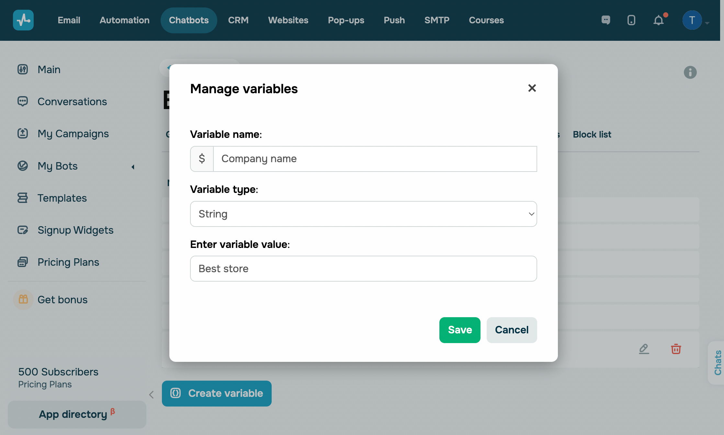The width and height of the screenshot is (724, 435).
Task: Click the Cancel button
Action: click(512, 330)
